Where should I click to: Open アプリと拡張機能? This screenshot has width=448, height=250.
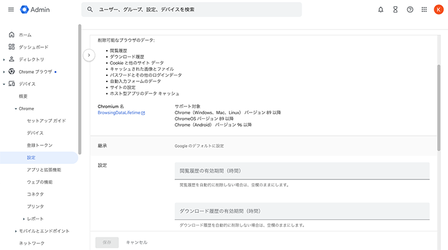[x=44, y=170]
